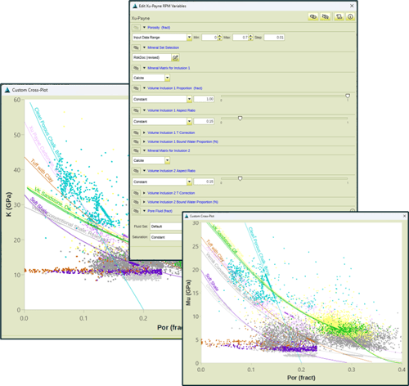Collapse the Mineral Matrix for Inclusion 1 section
The width and height of the screenshot is (409, 386).
click(144, 68)
